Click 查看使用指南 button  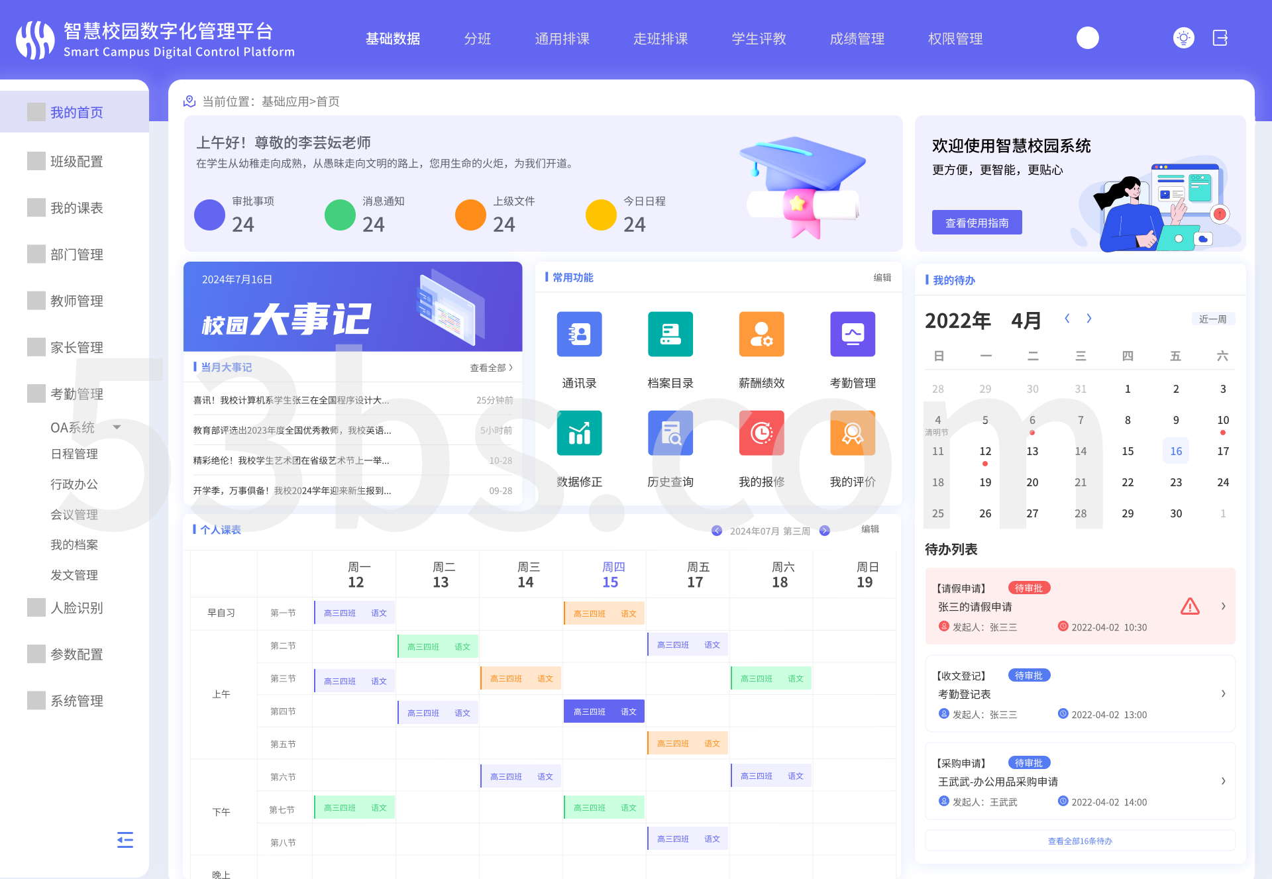pos(977,223)
